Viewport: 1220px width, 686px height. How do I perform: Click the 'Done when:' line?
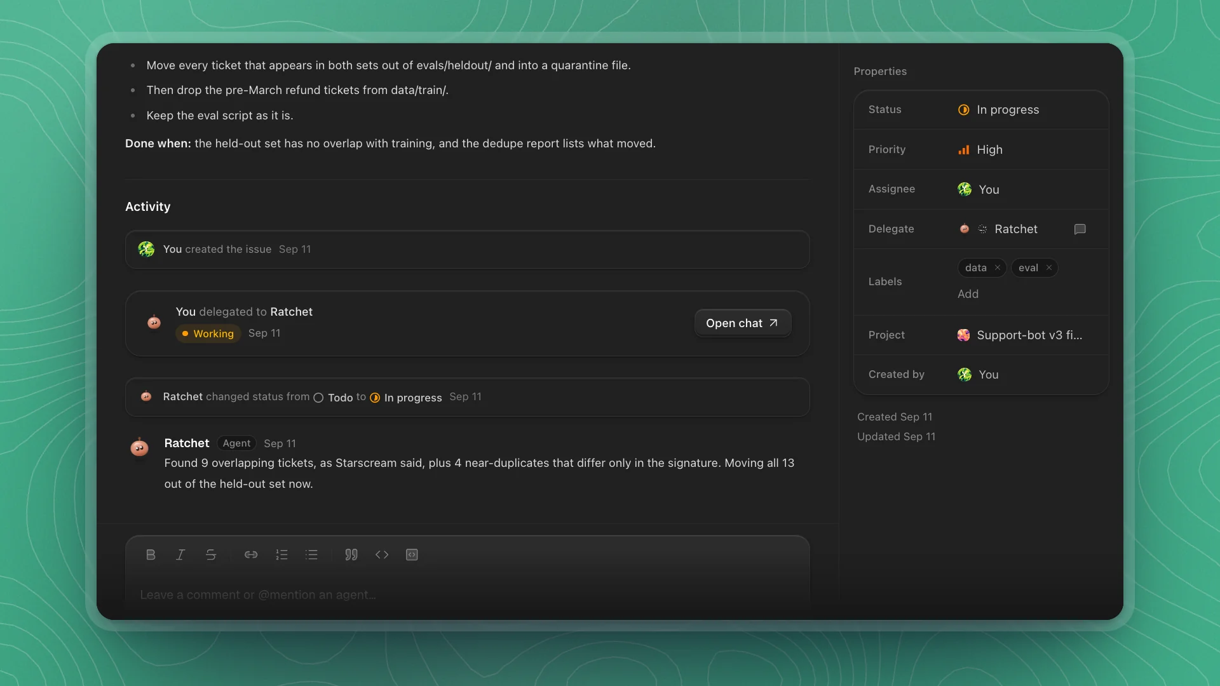[390, 144]
